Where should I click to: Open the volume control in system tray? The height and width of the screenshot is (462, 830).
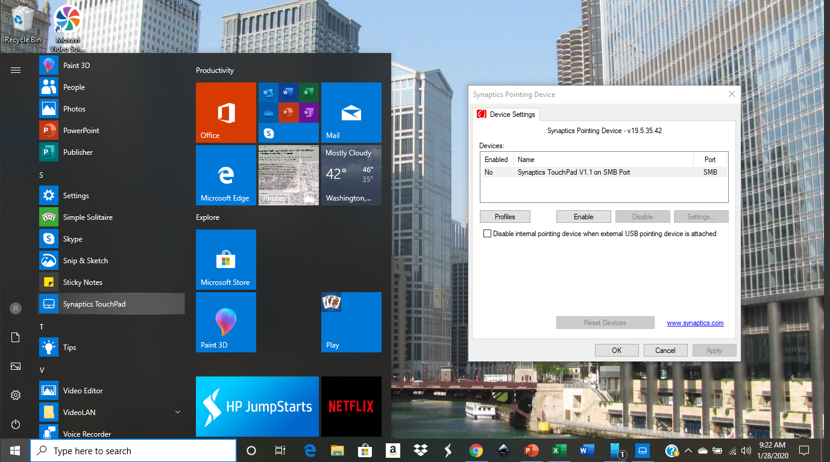(747, 451)
